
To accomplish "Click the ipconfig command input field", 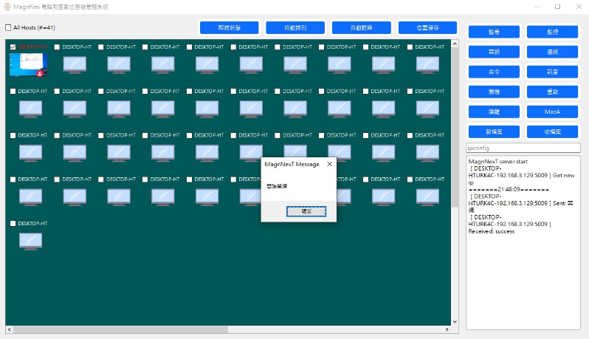I will (523, 148).
